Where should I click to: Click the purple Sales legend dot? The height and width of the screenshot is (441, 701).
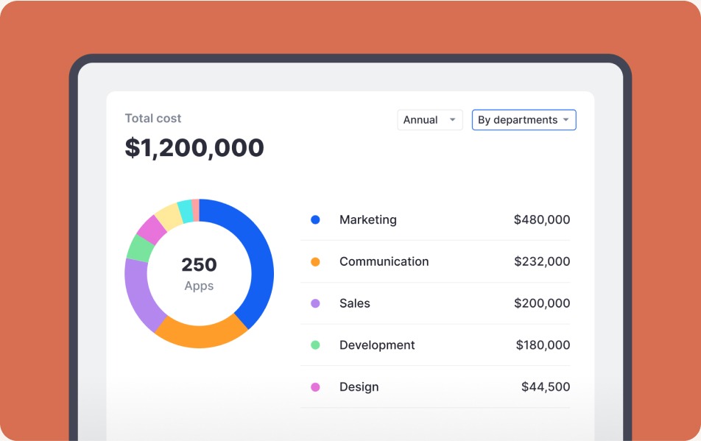coord(315,303)
